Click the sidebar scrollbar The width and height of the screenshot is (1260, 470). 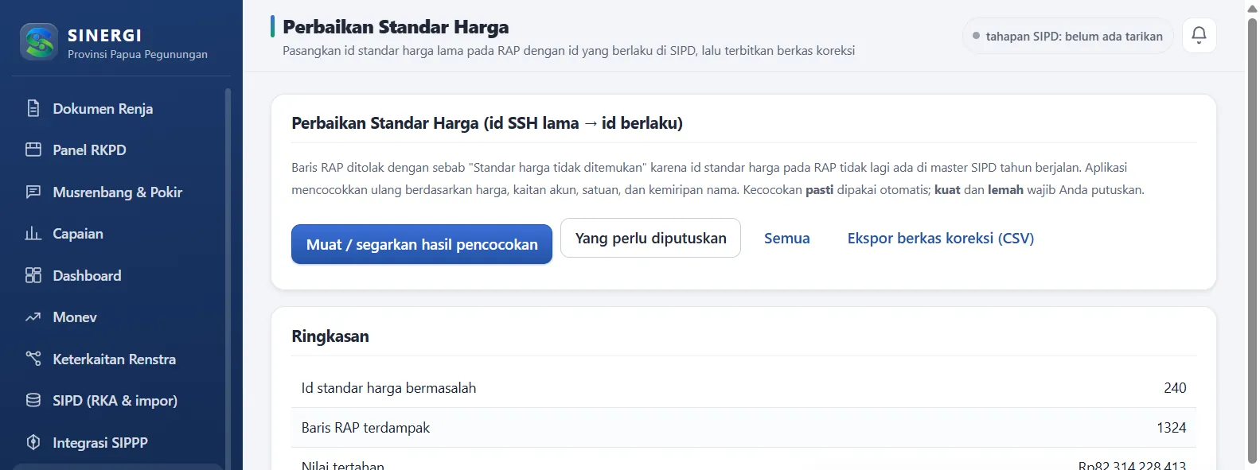tap(228, 278)
